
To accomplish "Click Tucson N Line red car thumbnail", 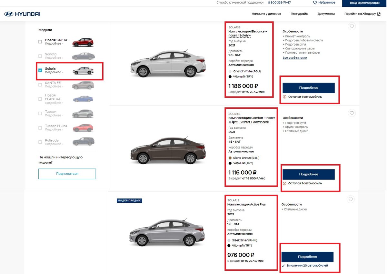I will coord(83,128).
